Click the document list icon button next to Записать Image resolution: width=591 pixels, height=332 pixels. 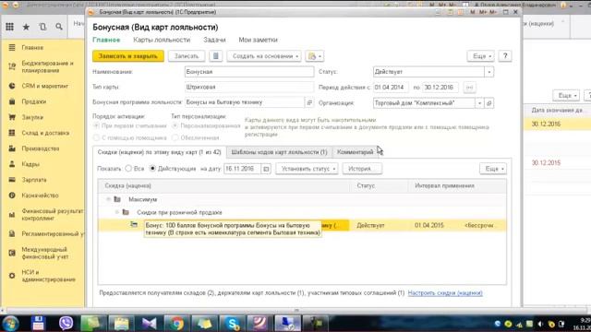(x=215, y=56)
